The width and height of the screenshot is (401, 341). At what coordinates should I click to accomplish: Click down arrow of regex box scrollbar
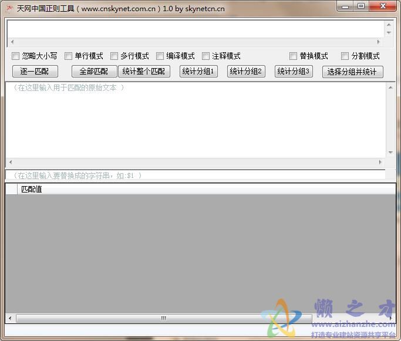tap(389, 33)
